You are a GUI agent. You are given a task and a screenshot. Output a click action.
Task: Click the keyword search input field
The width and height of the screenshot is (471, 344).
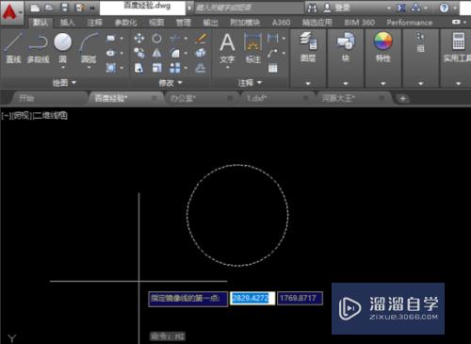click(249, 8)
